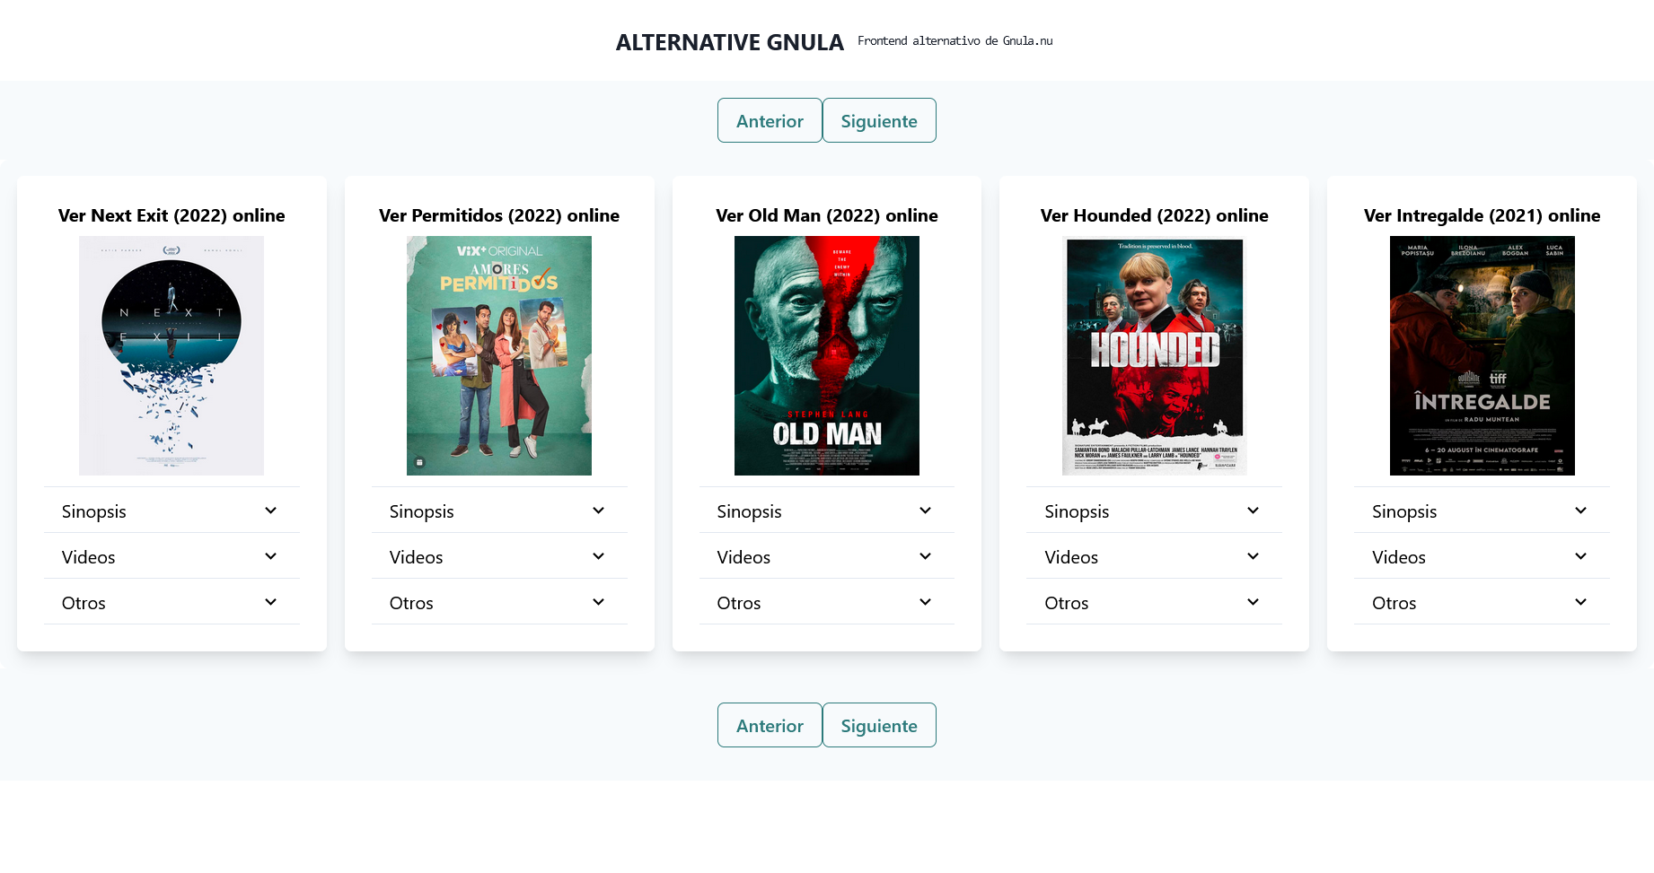Viewport: 1654px width, 873px height.
Task: Click title Ver Old Man (2022) online
Action: (827, 215)
